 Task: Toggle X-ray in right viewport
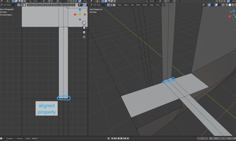(223, 5)
